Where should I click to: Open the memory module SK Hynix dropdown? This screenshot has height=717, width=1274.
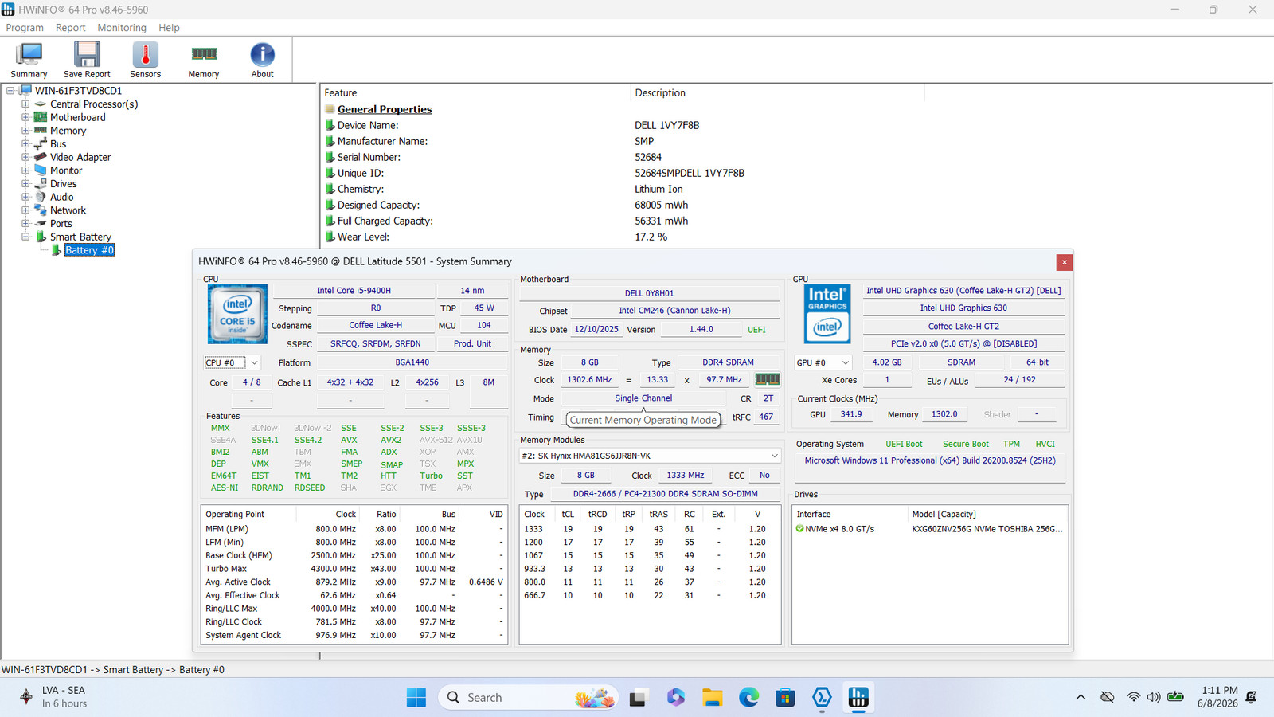[650, 456]
